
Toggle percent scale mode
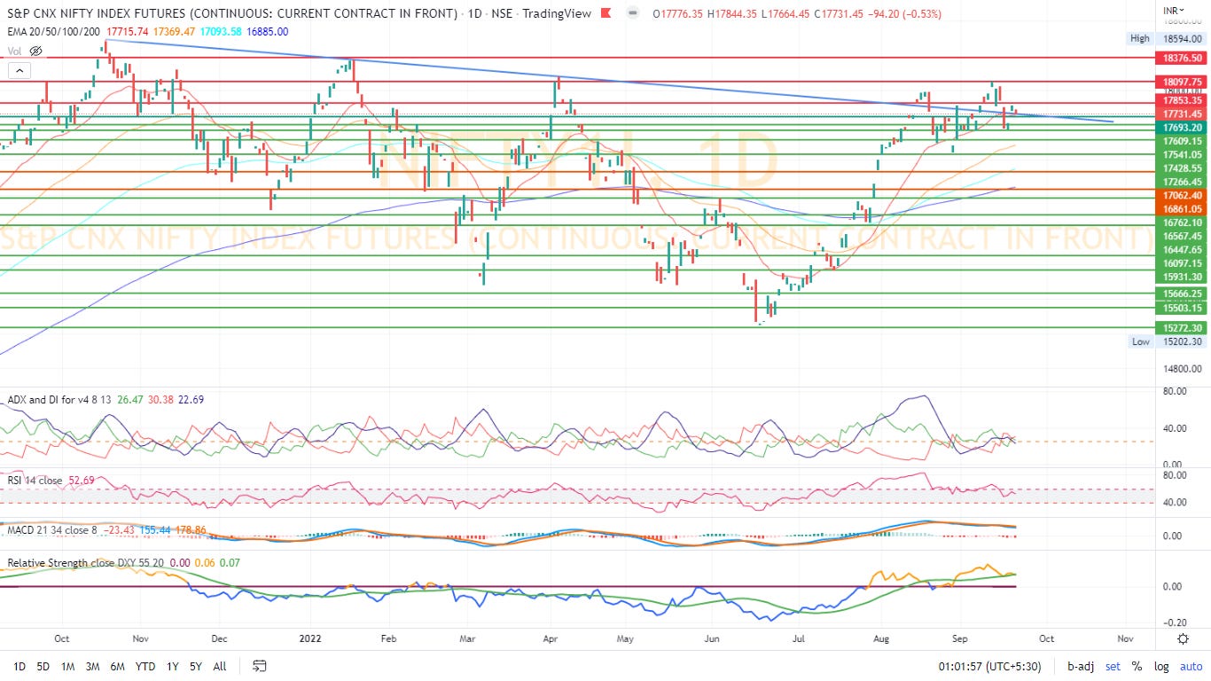coord(1137,666)
